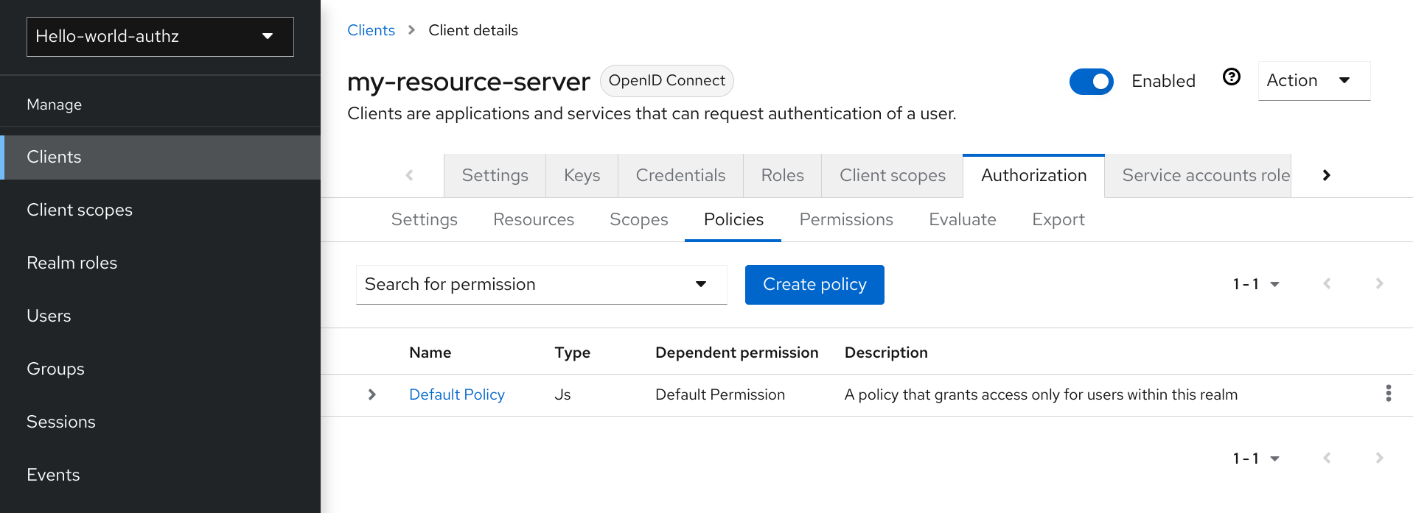Open Realm roles in the sidebar

[x=160, y=263]
